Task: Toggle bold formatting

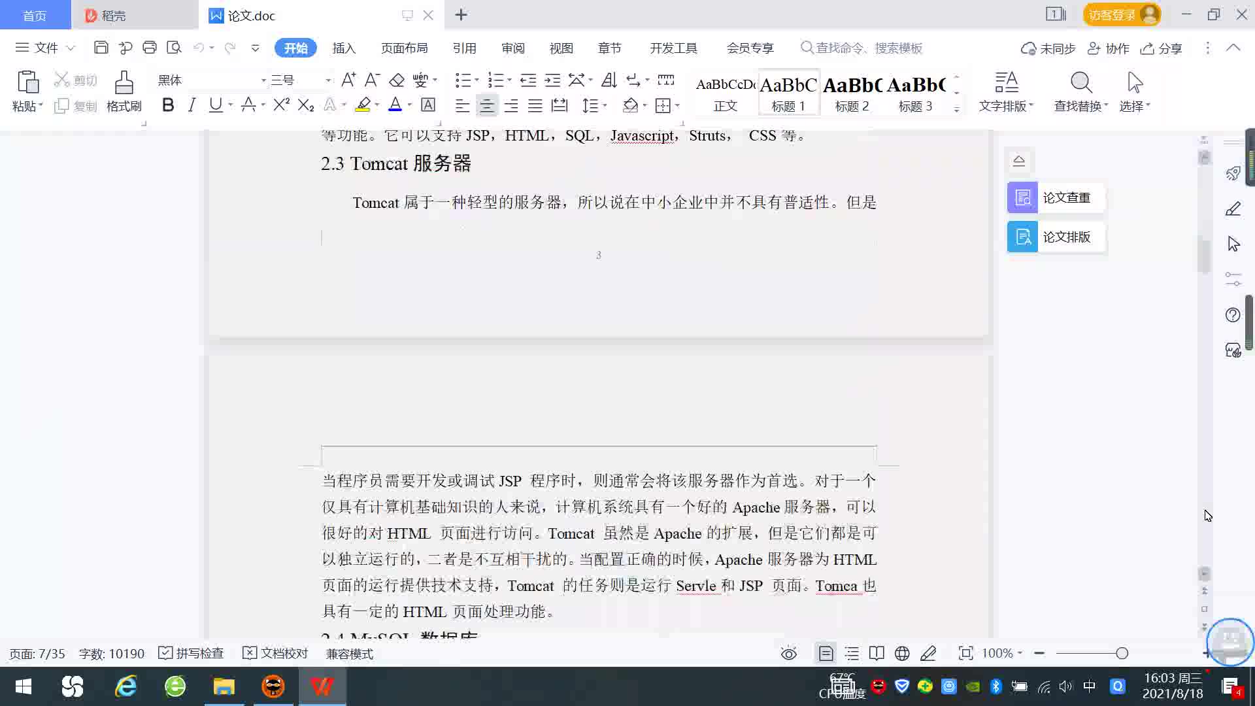Action: [168, 105]
